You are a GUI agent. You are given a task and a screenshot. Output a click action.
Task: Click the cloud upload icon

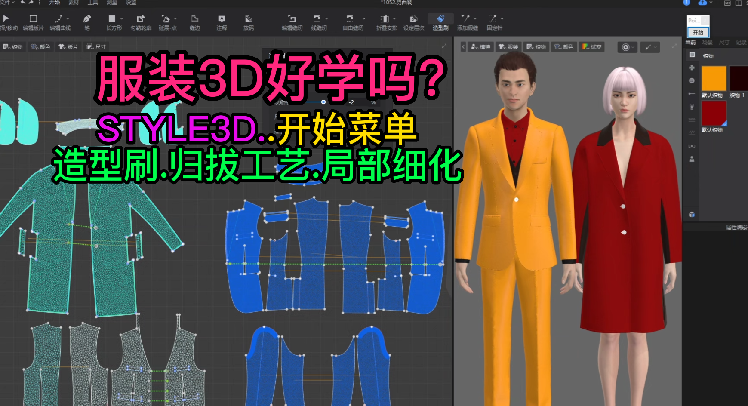[x=702, y=3]
